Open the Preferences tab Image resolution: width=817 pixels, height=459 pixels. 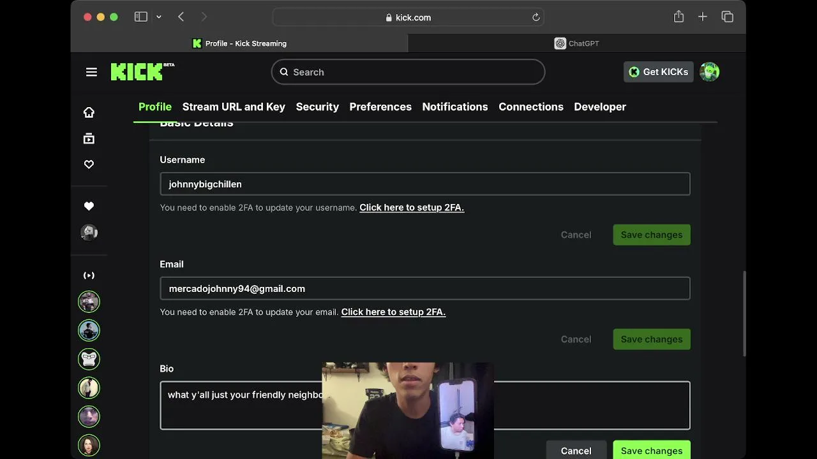tap(380, 106)
